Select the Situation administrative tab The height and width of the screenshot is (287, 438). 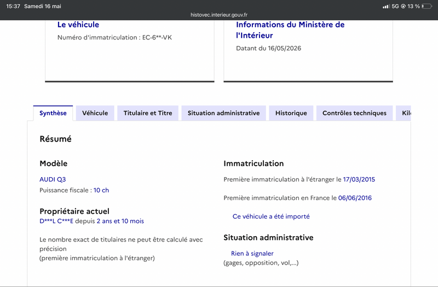coord(224,113)
